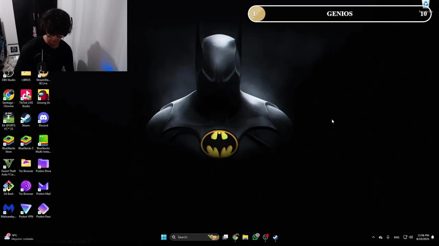Launch the purple onion Tor Browser app
The height and width of the screenshot is (246, 439).
(x=26, y=188)
